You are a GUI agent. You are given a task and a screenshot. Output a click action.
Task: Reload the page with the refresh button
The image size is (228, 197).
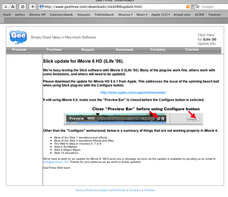pos(23,7)
